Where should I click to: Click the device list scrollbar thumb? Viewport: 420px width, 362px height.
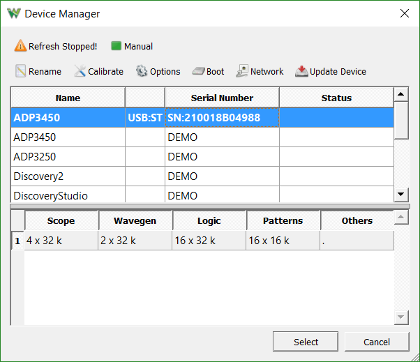tap(401, 120)
